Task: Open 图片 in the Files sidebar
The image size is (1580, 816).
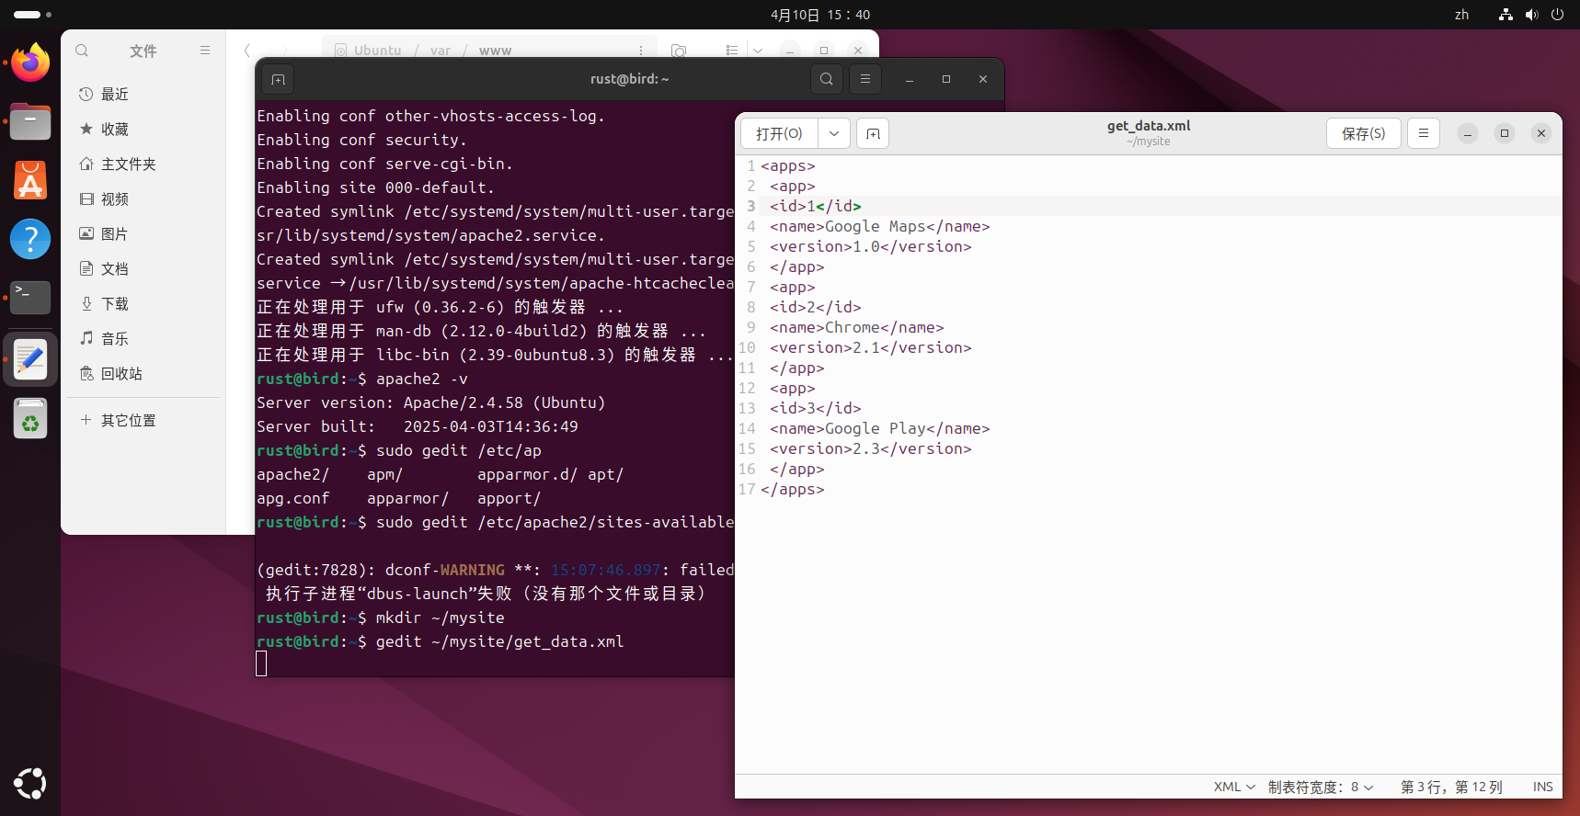Action: tap(145, 234)
